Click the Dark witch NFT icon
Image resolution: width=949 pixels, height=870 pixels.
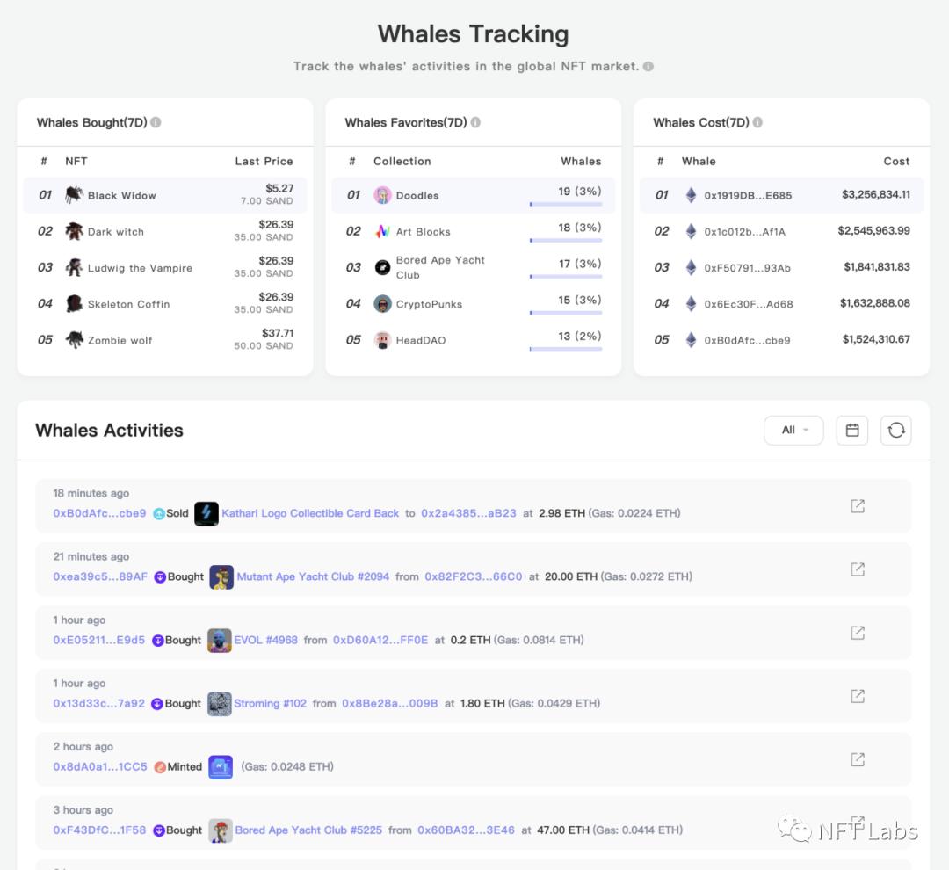tap(75, 231)
